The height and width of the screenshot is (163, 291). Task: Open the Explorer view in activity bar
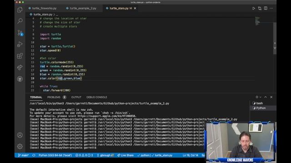(x=20, y=10)
